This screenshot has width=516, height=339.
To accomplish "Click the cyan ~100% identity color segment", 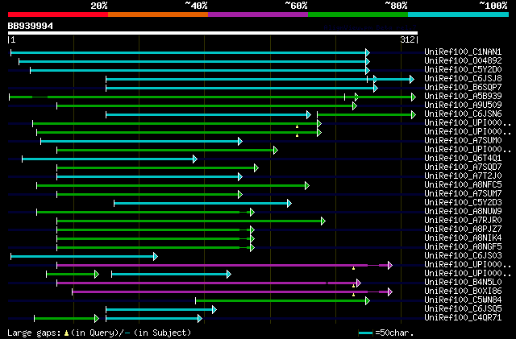I will pos(459,14).
